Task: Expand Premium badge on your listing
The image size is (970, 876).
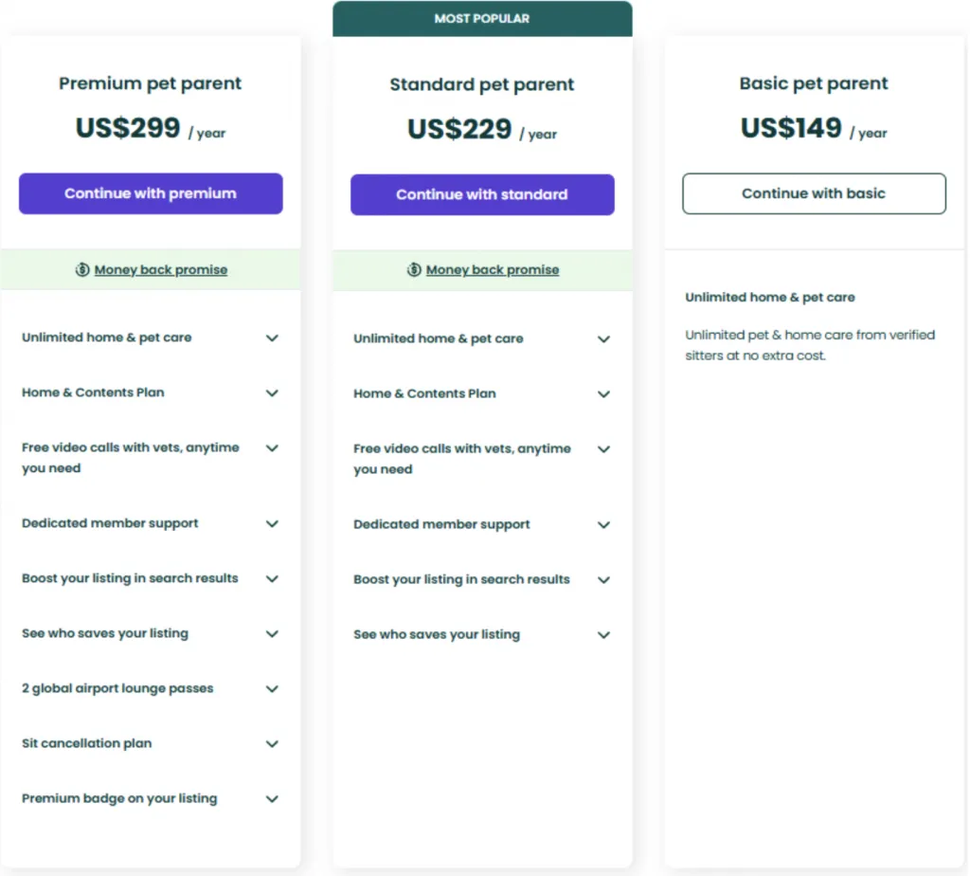Action: pyautogui.click(x=272, y=799)
